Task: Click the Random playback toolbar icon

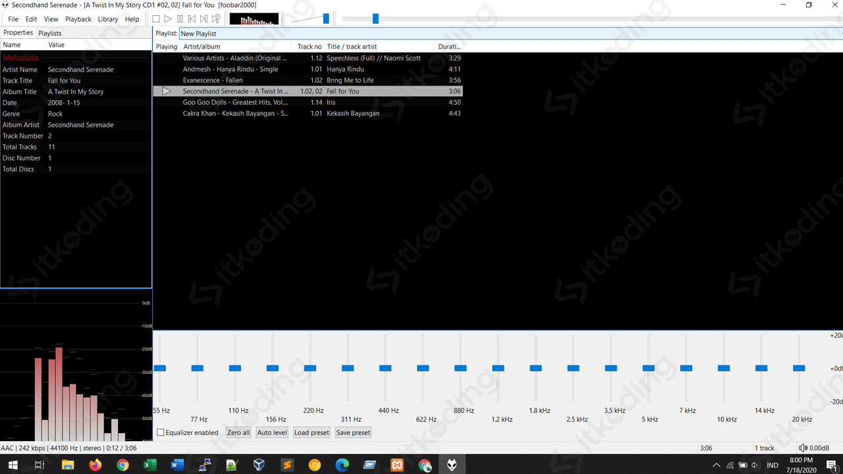Action: pos(216,19)
